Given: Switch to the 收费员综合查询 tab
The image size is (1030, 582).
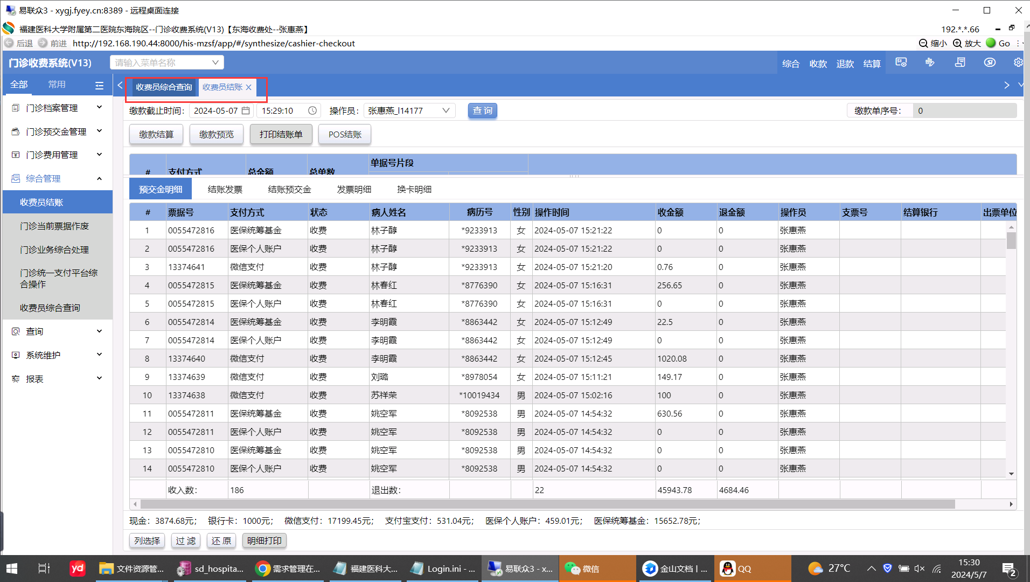Looking at the screenshot, I should pyautogui.click(x=164, y=87).
